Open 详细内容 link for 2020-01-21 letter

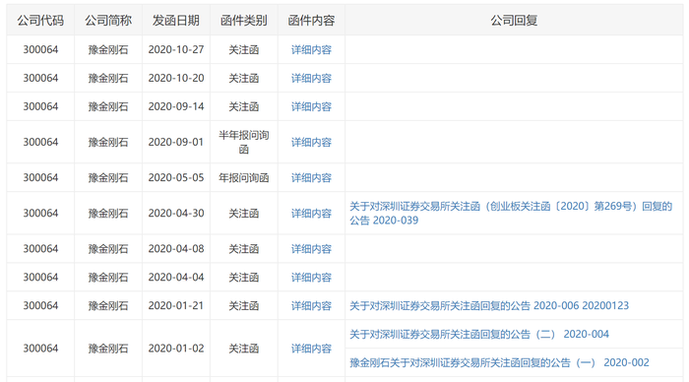[311, 306]
